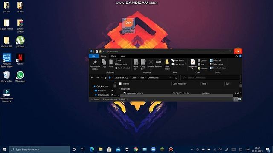Screen dimensions: 273x153
Task: Switch to the Share ribbon tab
Action: 113,56
